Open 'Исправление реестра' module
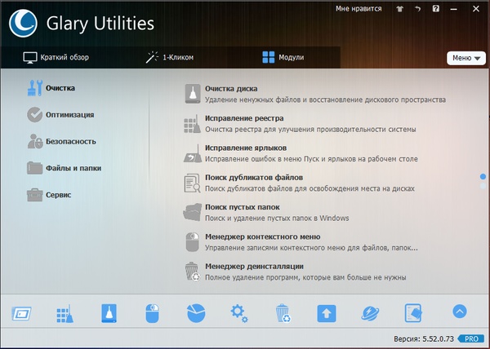The width and height of the screenshot is (490, 349). pos(244,118)
